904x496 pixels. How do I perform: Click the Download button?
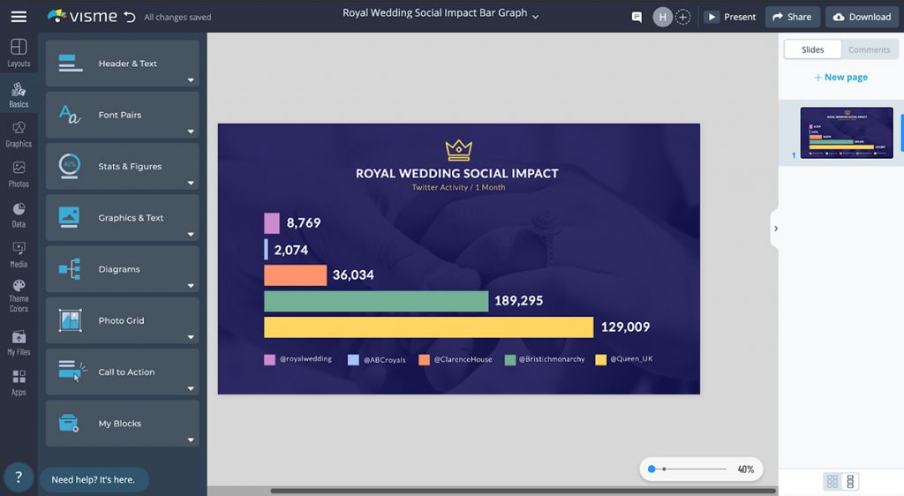click(862, 17)
